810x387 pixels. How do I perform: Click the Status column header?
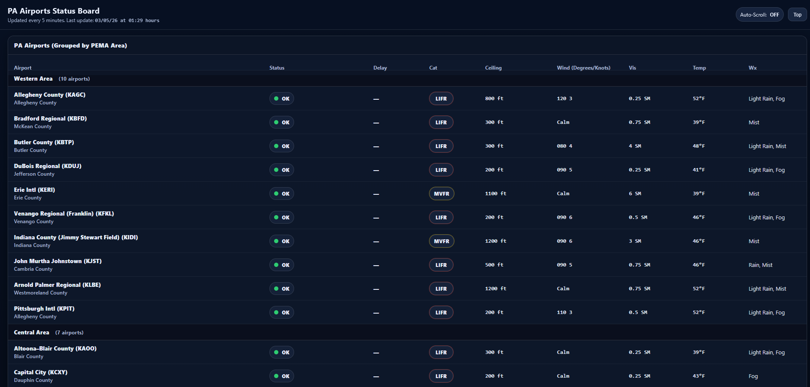(x=277, y=68)
